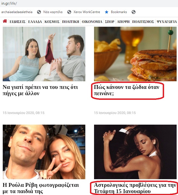Open the ΠΟΛΙΤΙΚΗ section

point(71,22)
